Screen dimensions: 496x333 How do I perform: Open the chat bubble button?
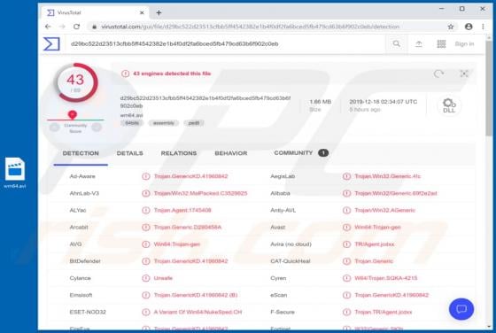point(461,309)
